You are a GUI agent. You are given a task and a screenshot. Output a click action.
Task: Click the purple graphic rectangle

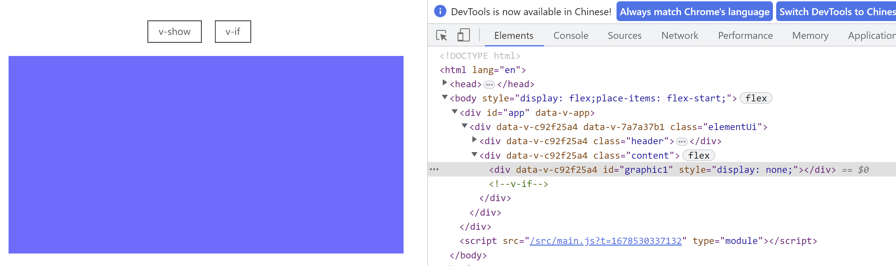click(x=206, y=155)
